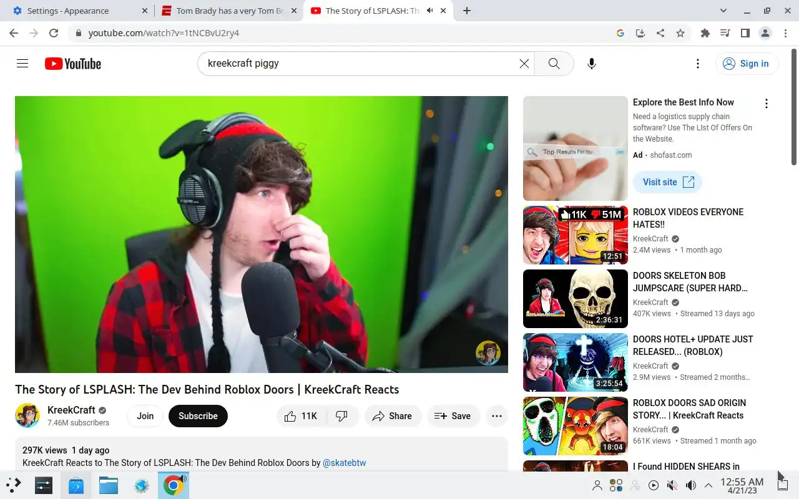The height and width of the screenshot is (499, 799).
Task: Run search with magnifier button
Action: pos(554,64)
